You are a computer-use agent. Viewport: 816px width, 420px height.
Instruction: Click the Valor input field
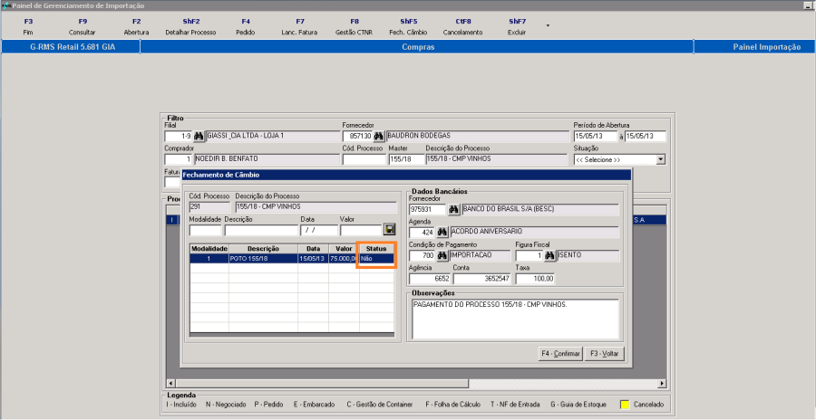(x=361, y=230)
